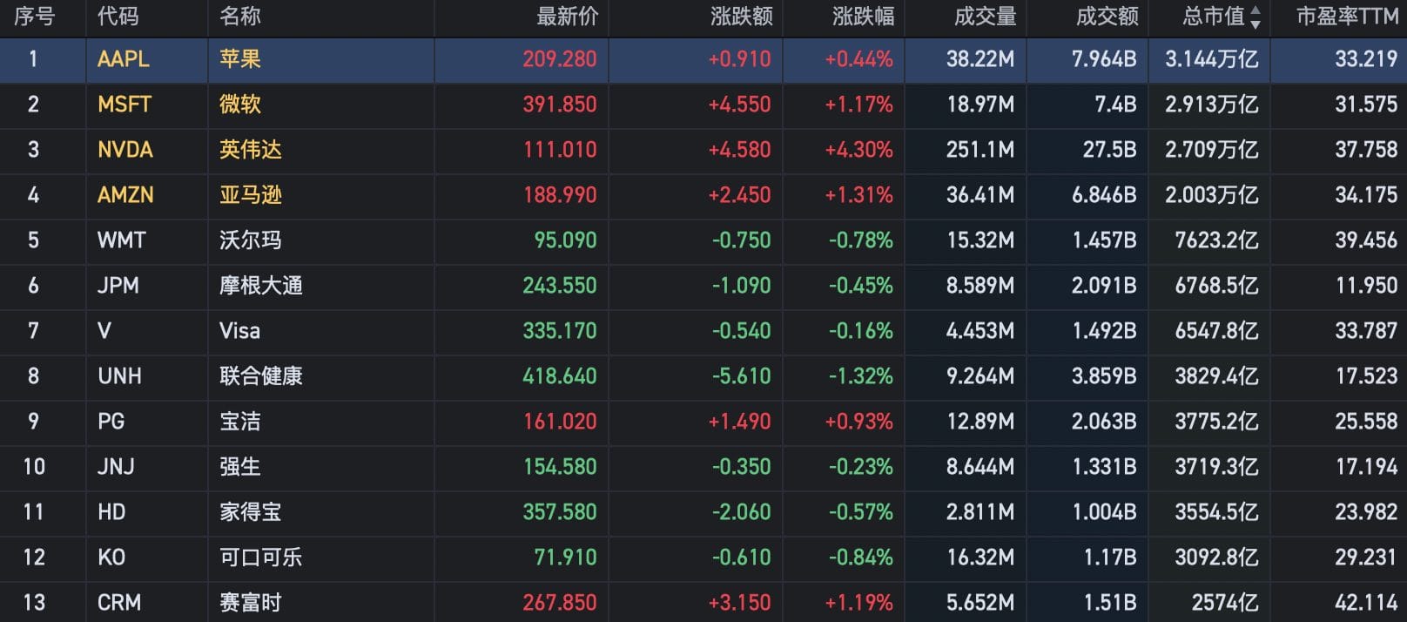
Task: Click CRM P/E value 42.114
Action: [1367, 603]
